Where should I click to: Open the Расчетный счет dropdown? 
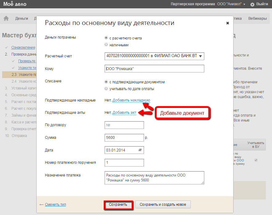point(154,56)
